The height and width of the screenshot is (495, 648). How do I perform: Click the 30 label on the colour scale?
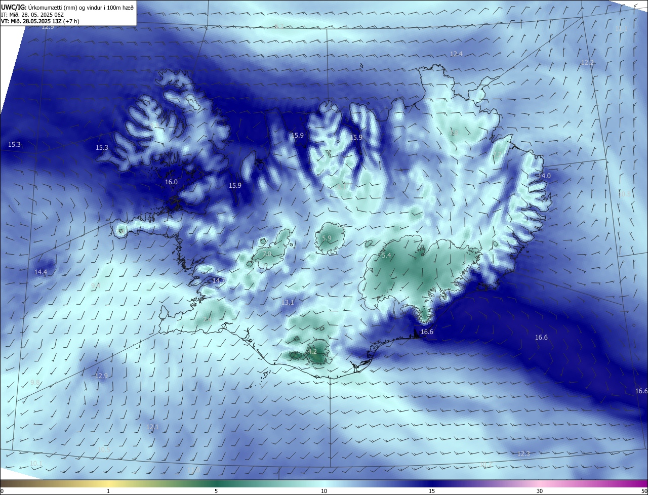(x=540, y=491)
